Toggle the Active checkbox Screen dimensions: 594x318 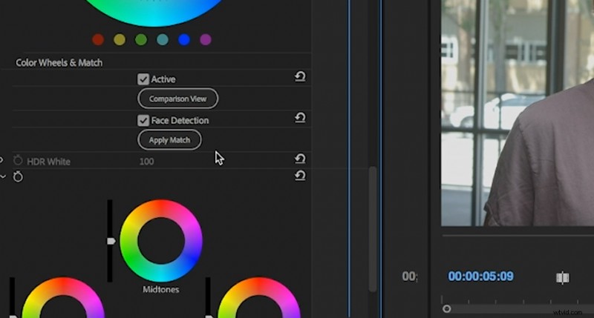click(x=143, y=79)
